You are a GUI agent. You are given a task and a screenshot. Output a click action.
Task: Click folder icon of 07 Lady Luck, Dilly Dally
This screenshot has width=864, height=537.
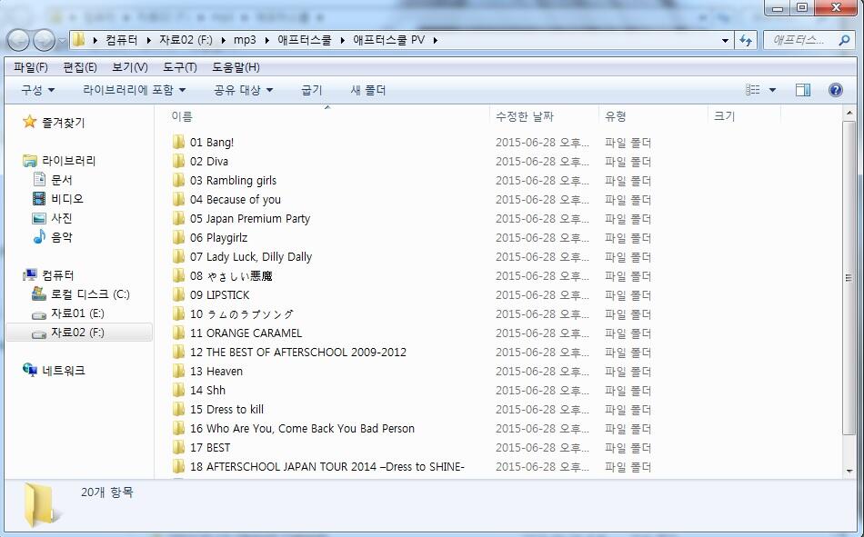[178, 256]
